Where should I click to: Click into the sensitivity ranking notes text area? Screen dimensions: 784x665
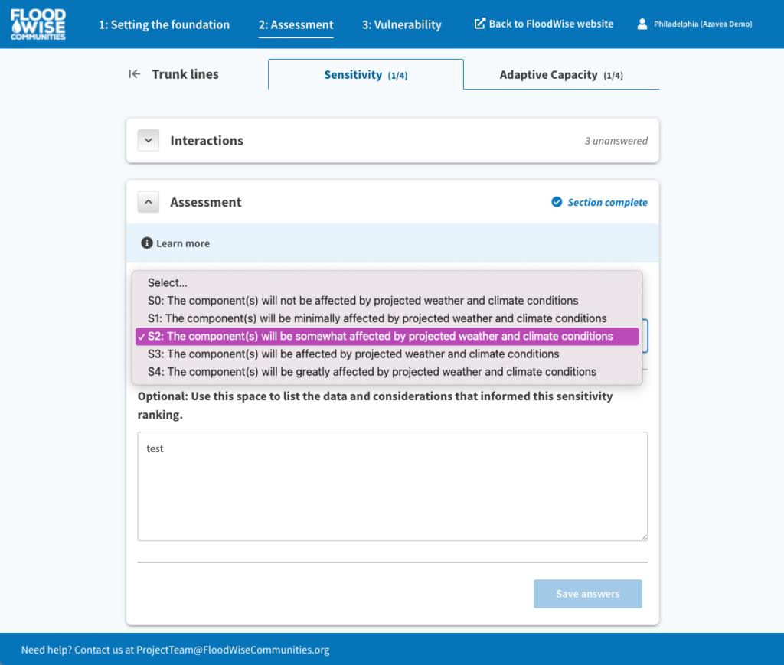point(392,486)
